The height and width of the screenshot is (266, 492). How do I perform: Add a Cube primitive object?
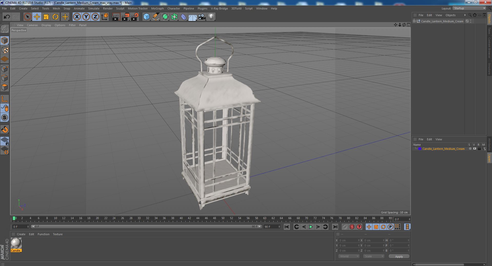(x=146, y=17)
